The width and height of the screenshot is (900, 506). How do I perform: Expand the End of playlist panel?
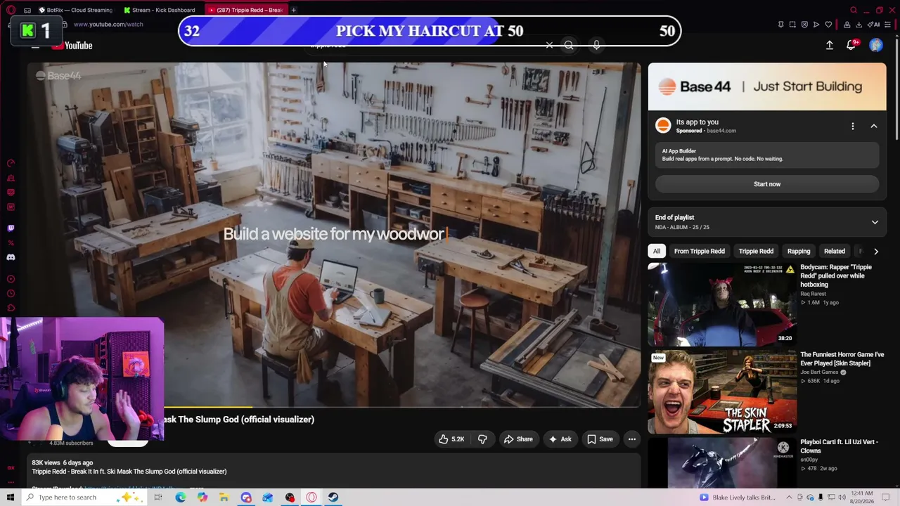click(875, 222)
